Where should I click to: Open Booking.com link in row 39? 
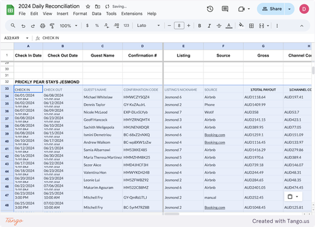pos(215,135)
